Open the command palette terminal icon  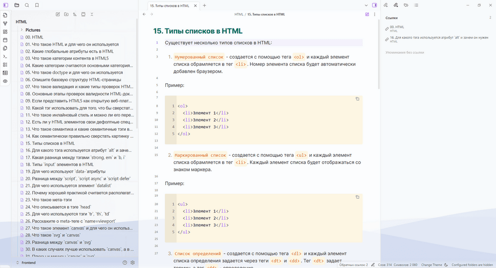pos(5,56)
